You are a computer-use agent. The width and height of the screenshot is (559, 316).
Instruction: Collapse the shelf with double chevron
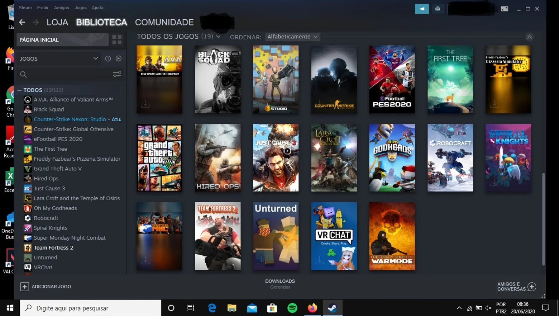pos(529,37)
